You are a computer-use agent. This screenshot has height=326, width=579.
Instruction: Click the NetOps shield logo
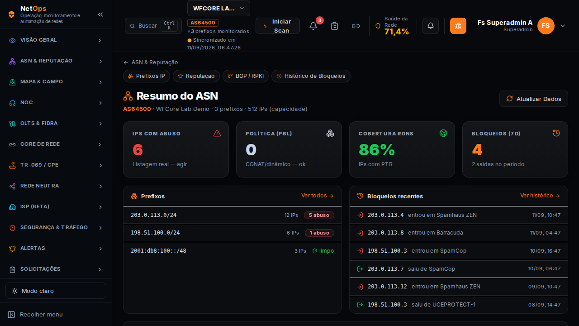click(12, 14)
